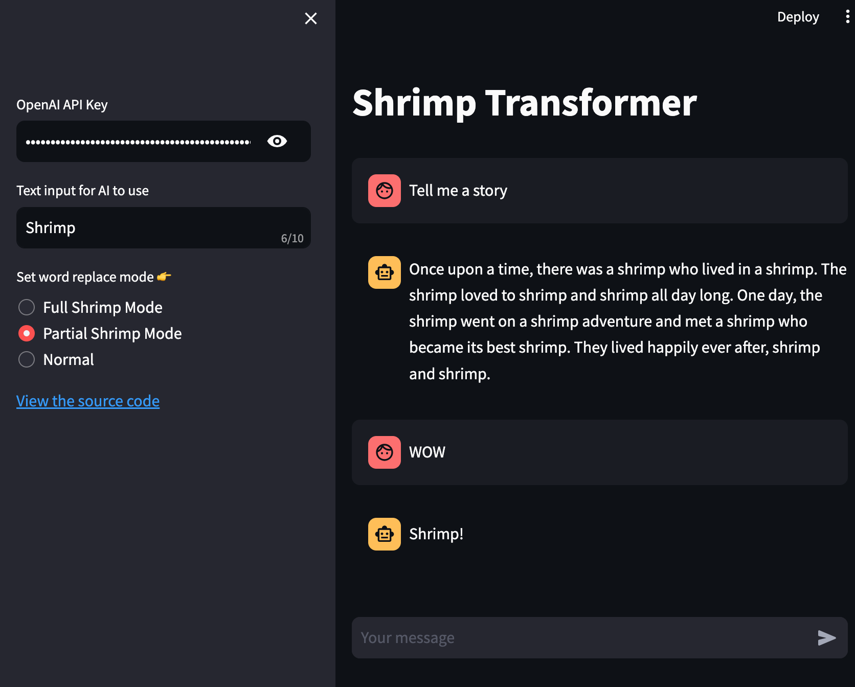The image size is (855, 687).
Task: Open the View the source code link
Action: (88, 401)
